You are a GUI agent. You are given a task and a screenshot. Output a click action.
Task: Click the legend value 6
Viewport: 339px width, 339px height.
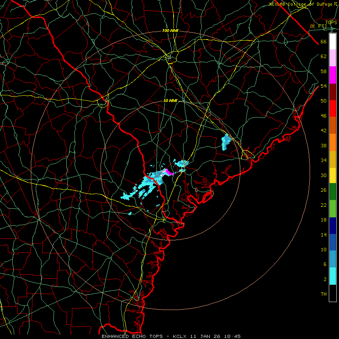point(325,264)
